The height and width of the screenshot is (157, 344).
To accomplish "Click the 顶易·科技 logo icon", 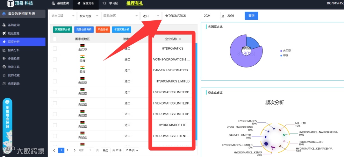I will point(10,3).
